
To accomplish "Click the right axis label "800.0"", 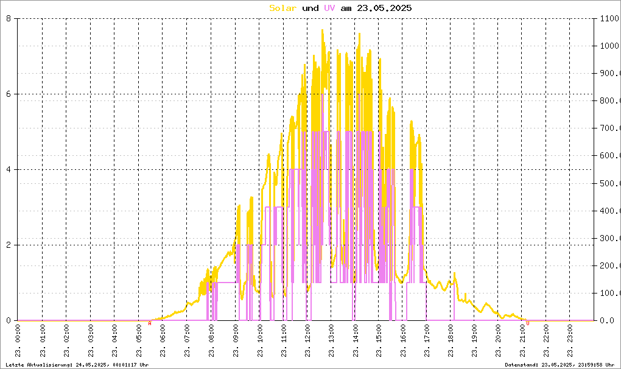I will click(x=610, y=100).
